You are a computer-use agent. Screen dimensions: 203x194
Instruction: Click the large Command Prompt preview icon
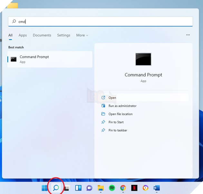click(143, 59)
